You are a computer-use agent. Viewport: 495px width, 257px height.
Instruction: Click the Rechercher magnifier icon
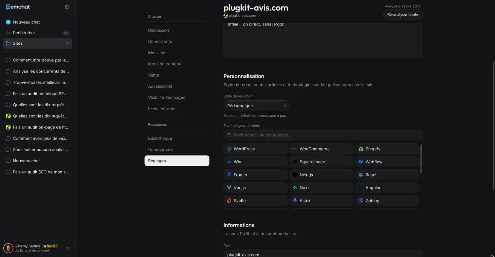click(8, 33)
